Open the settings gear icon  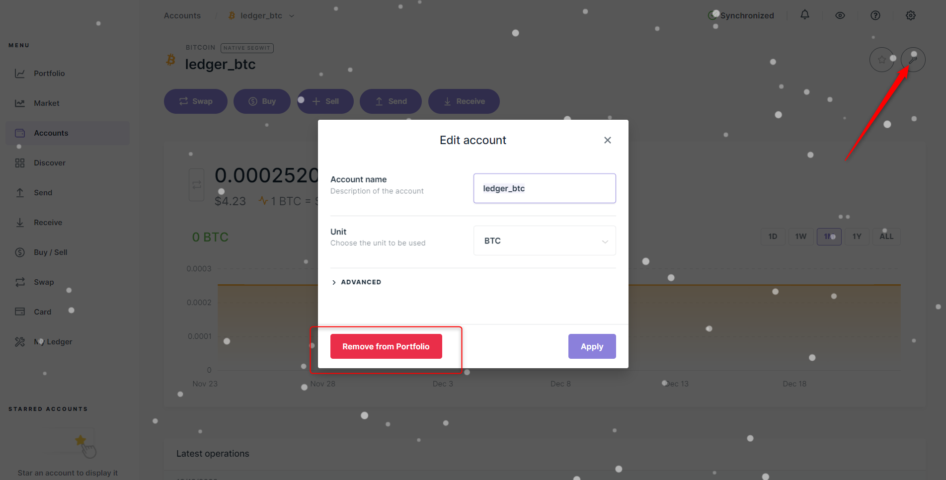[911, 15]
